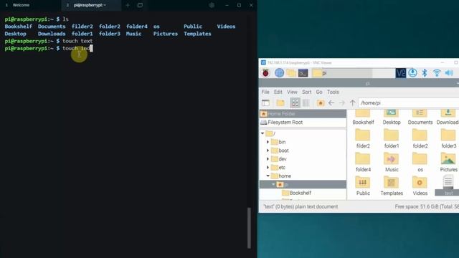Viewport: 459px width, 258px height.
Task: Select Filesystem Root in the side pane
Action: click(x=303, y=123)
